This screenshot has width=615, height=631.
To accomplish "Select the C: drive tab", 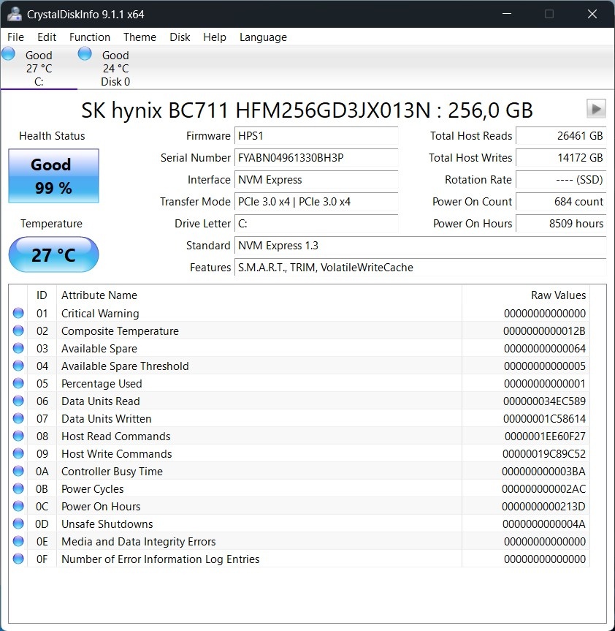I will click(x=39, y=66).
